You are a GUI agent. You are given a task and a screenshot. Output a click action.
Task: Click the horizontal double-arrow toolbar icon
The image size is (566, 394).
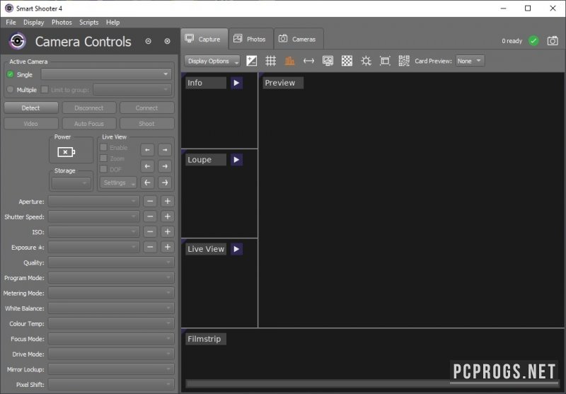[308, 61]
